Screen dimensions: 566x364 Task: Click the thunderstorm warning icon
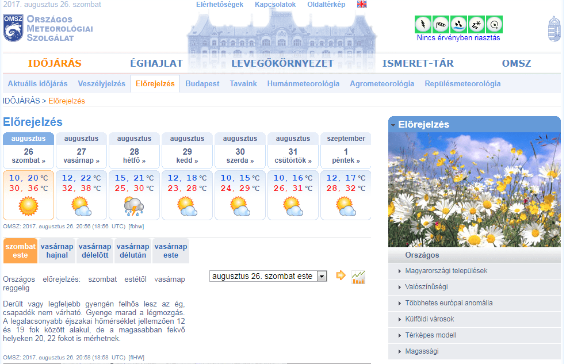pyautogui.click(x=423, y=25)
